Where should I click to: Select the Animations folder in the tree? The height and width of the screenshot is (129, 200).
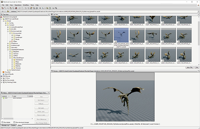pos(19,60)
